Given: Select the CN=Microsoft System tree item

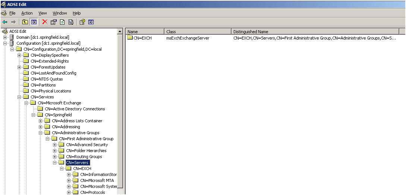Looking at the screenshot, I should (x=99, y=186).
